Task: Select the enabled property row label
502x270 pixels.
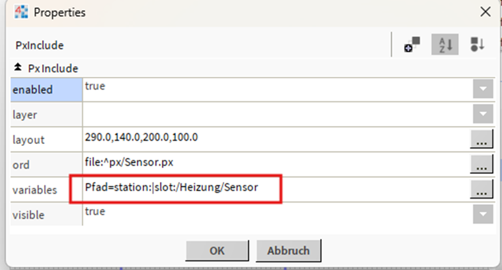Action: (47, 90)
